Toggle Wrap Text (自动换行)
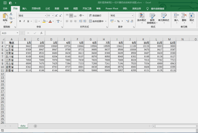Image resolution: width=198 pixels, height=133 pixels. pyautogui.click(x=95, y=15)
